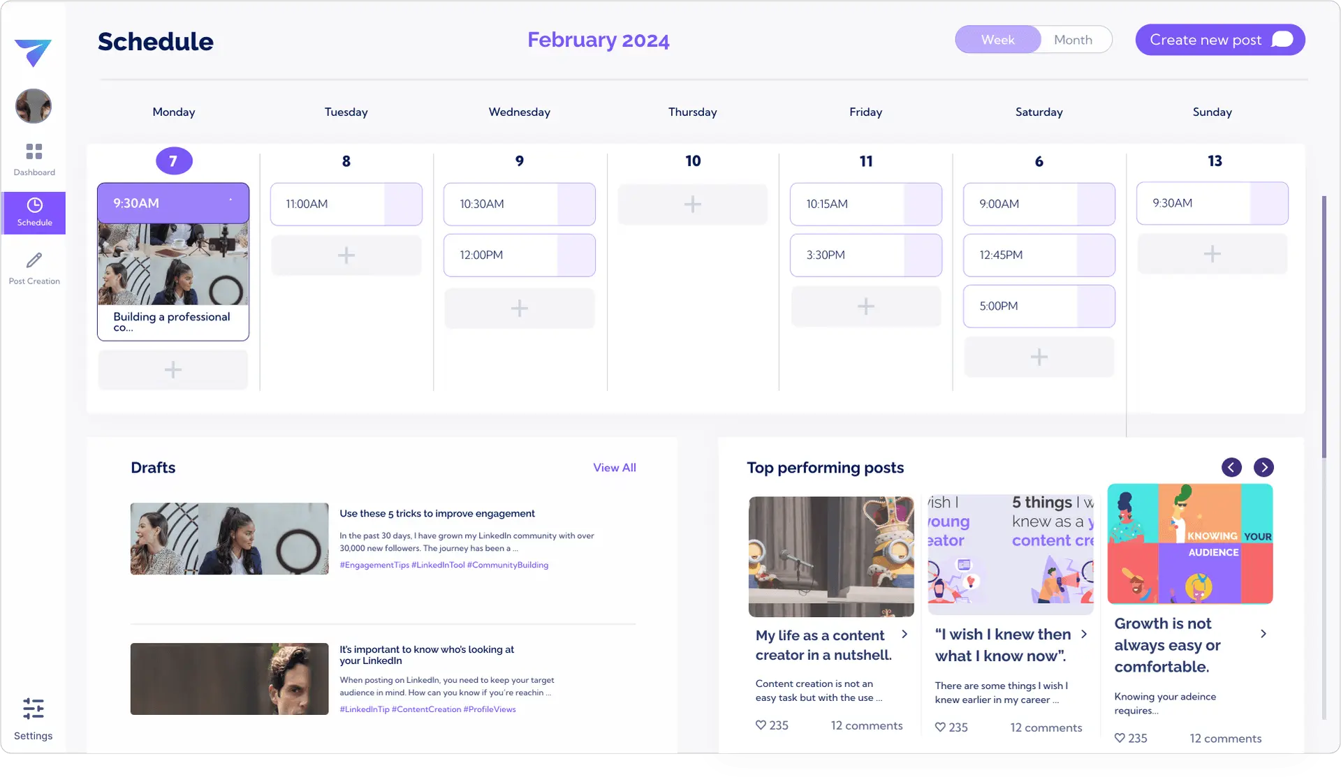Go to previous top performing posts

click(x=1231, y=467)
